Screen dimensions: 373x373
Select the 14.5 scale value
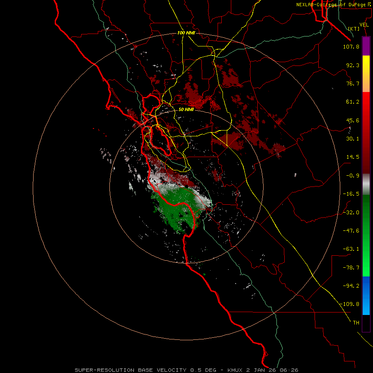[x=353, y=157]
